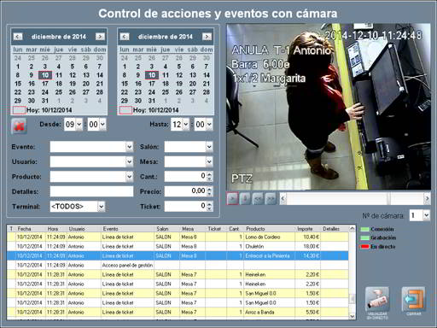Click the 18,00 € importe cell
Viewport: 437px width, 328px height.
(308, 246)
